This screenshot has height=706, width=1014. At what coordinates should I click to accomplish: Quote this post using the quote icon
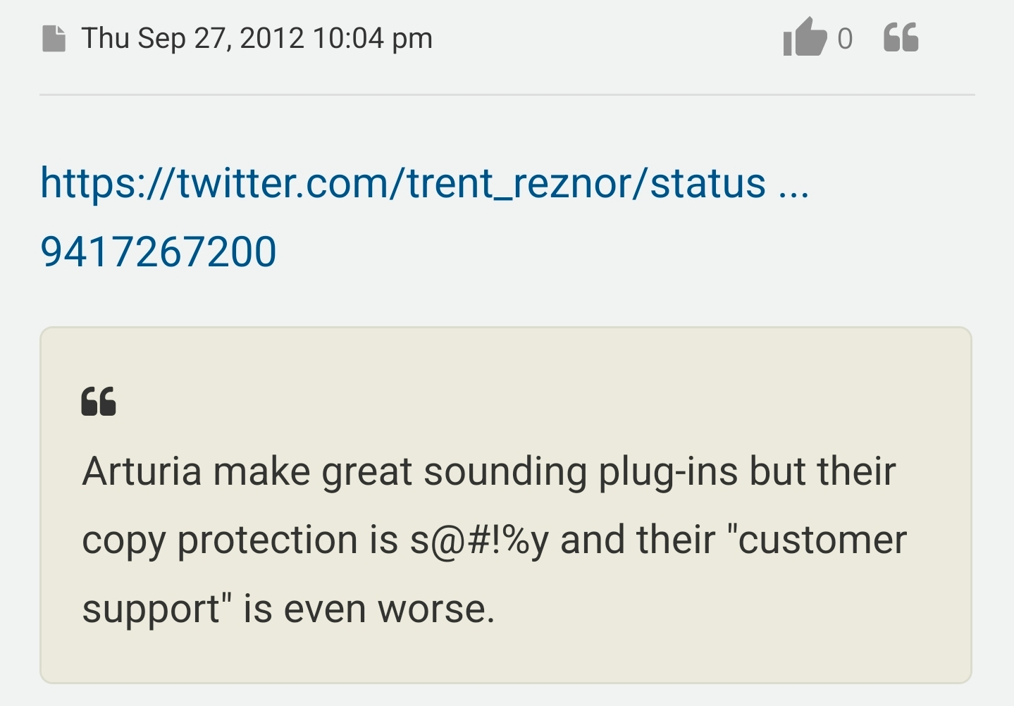click(901, 37)
